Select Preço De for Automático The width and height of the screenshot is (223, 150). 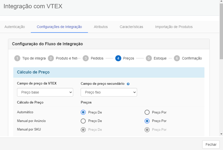[83, 112]
